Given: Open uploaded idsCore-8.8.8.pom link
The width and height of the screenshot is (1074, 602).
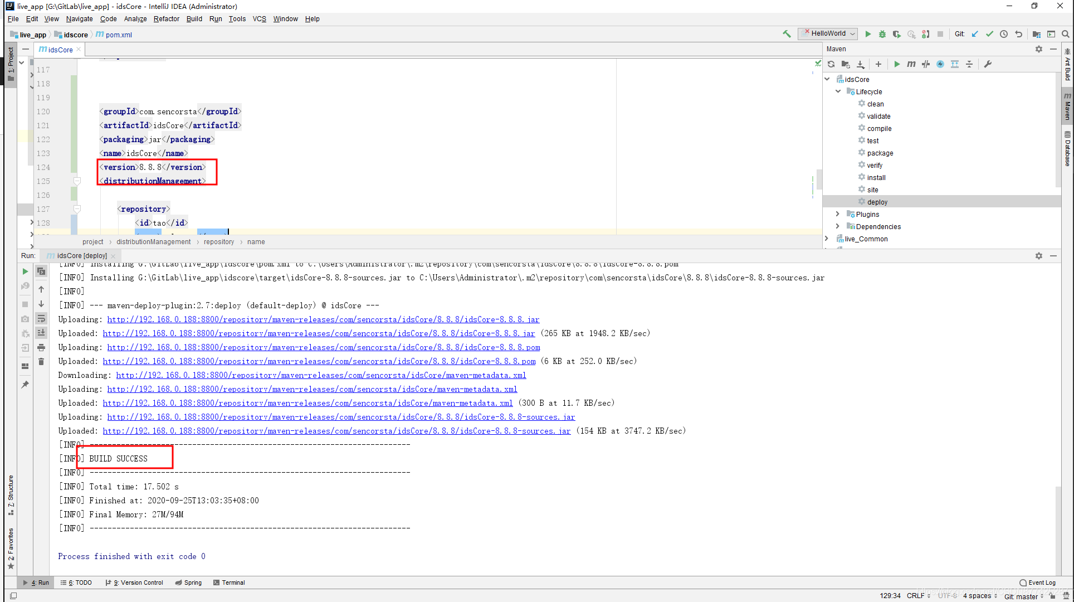Looking at the screenshot, I should (x=319, y=361).
